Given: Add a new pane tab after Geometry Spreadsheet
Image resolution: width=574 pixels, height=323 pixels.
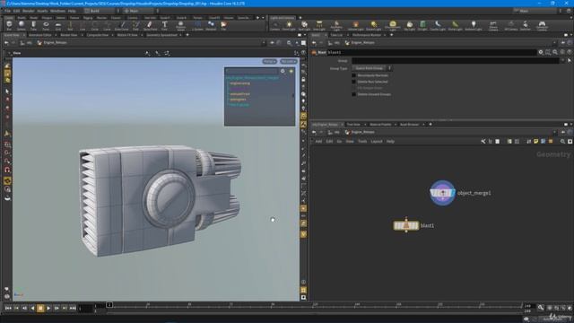Looking at the screenshot, I should click(187, 35).
